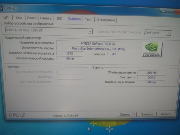Select the Графика tab
Screen dimensions: 180x135
pos(74,19)
